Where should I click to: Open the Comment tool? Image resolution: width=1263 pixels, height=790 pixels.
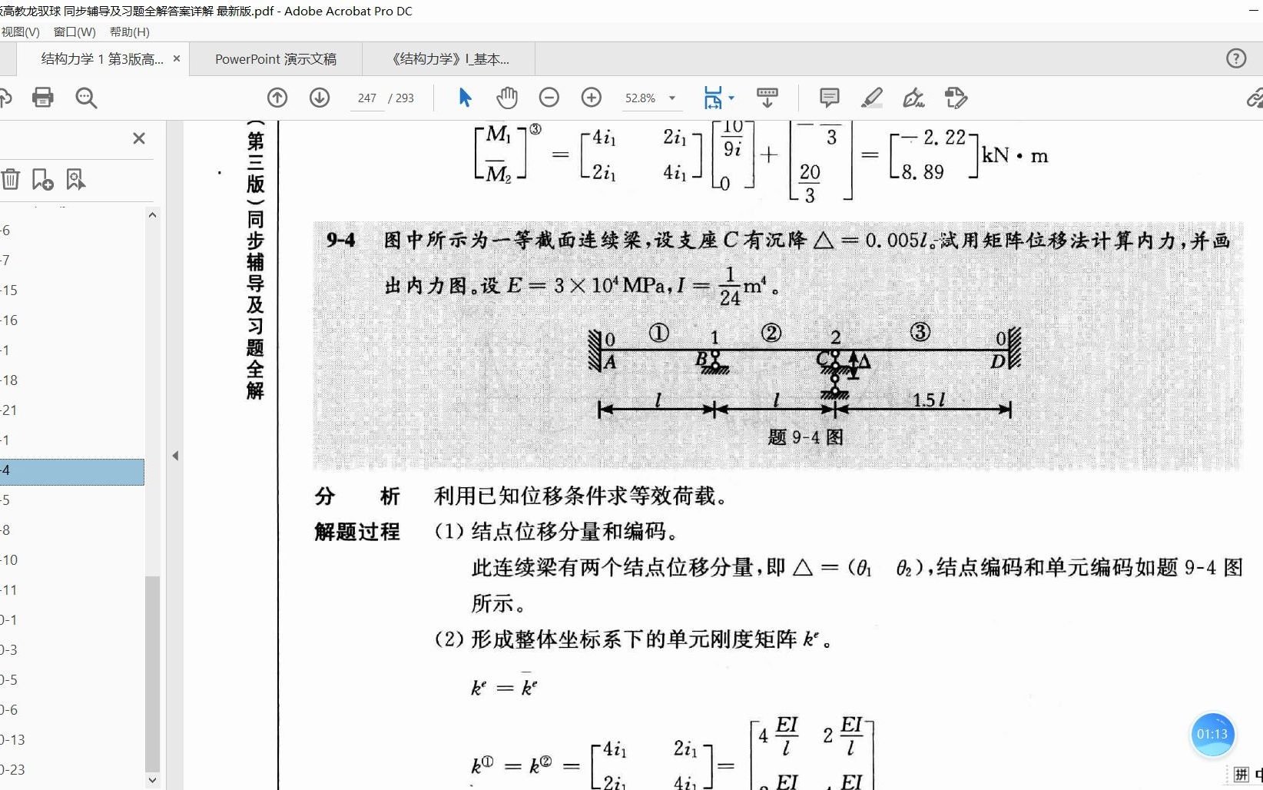click(x=828, y=98)
